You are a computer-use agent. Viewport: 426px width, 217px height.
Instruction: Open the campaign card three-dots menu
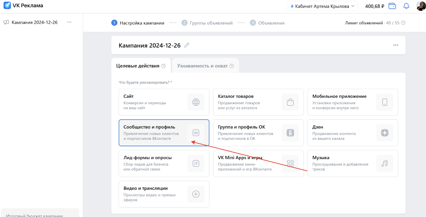click(x=396, y=45)
